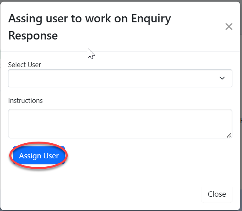Select the blue Assign User button
The width and height of the screenshot is (242, 211).
coord(39,156)
